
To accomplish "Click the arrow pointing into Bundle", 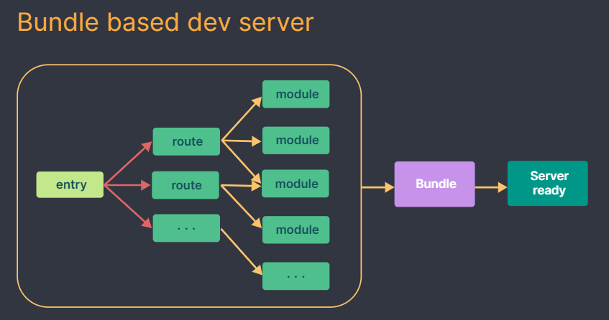I will tap(377, 187).
